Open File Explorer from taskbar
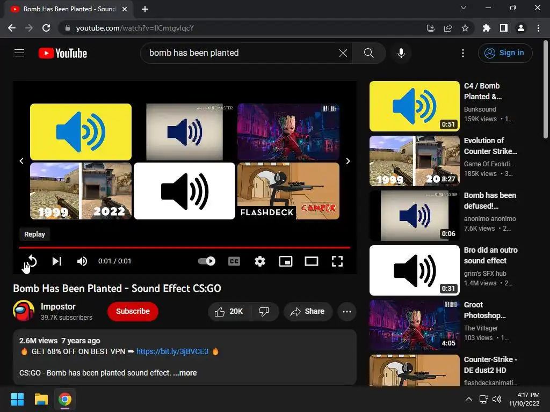This screenshot has width=550, height=412. click(x=41, y=399)
